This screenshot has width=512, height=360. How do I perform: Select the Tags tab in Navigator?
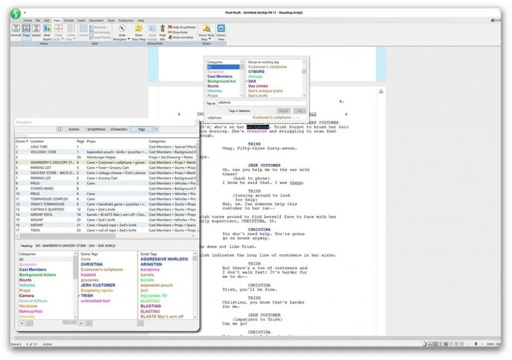[x=141, y=129]
